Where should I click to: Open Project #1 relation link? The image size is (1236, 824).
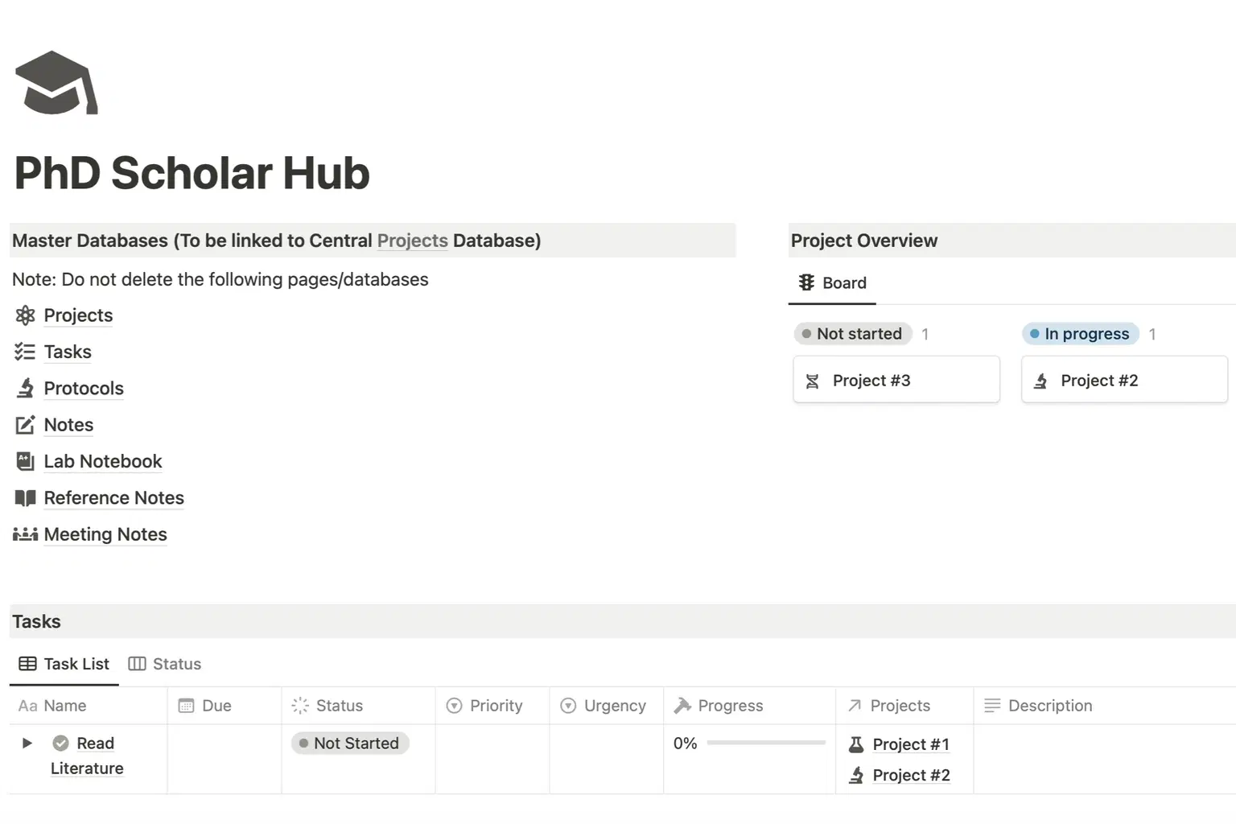coord(910,744)
